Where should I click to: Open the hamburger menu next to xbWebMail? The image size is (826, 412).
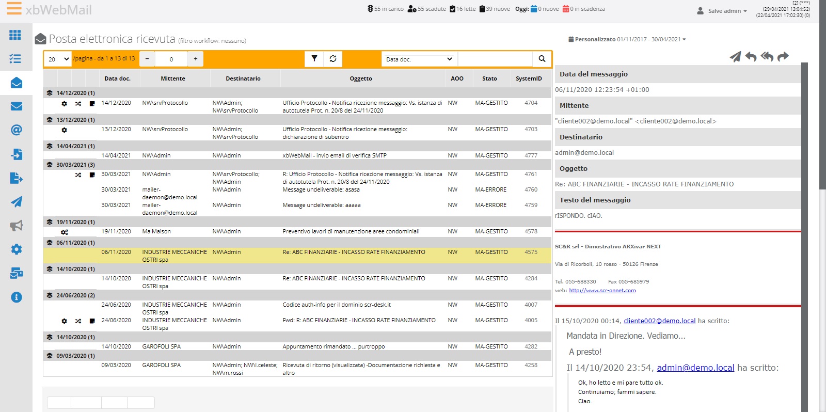point(14,8)
